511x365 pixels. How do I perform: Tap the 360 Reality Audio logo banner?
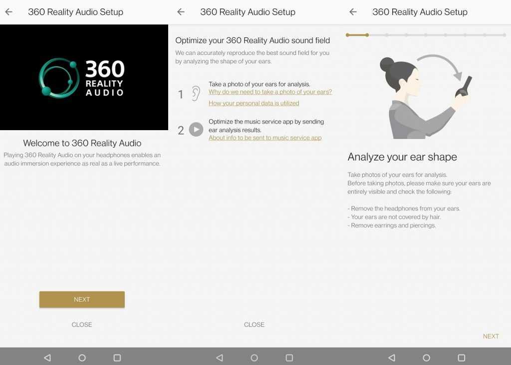click(83, 77)
